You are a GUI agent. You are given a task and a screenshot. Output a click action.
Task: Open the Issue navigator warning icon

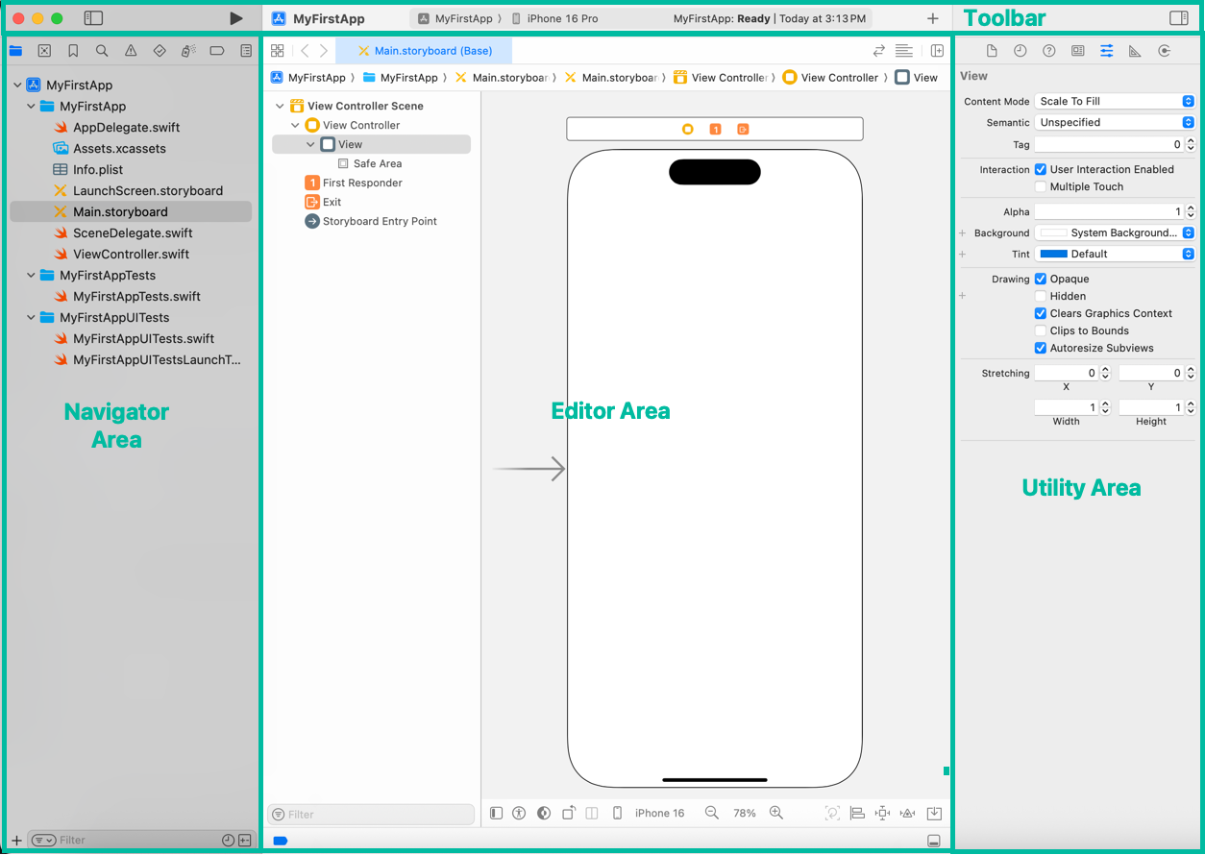pyautogui.click(x=131, y=51)
